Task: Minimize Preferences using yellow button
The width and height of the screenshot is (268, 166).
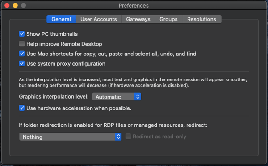Action: click(x=15, y=5)
